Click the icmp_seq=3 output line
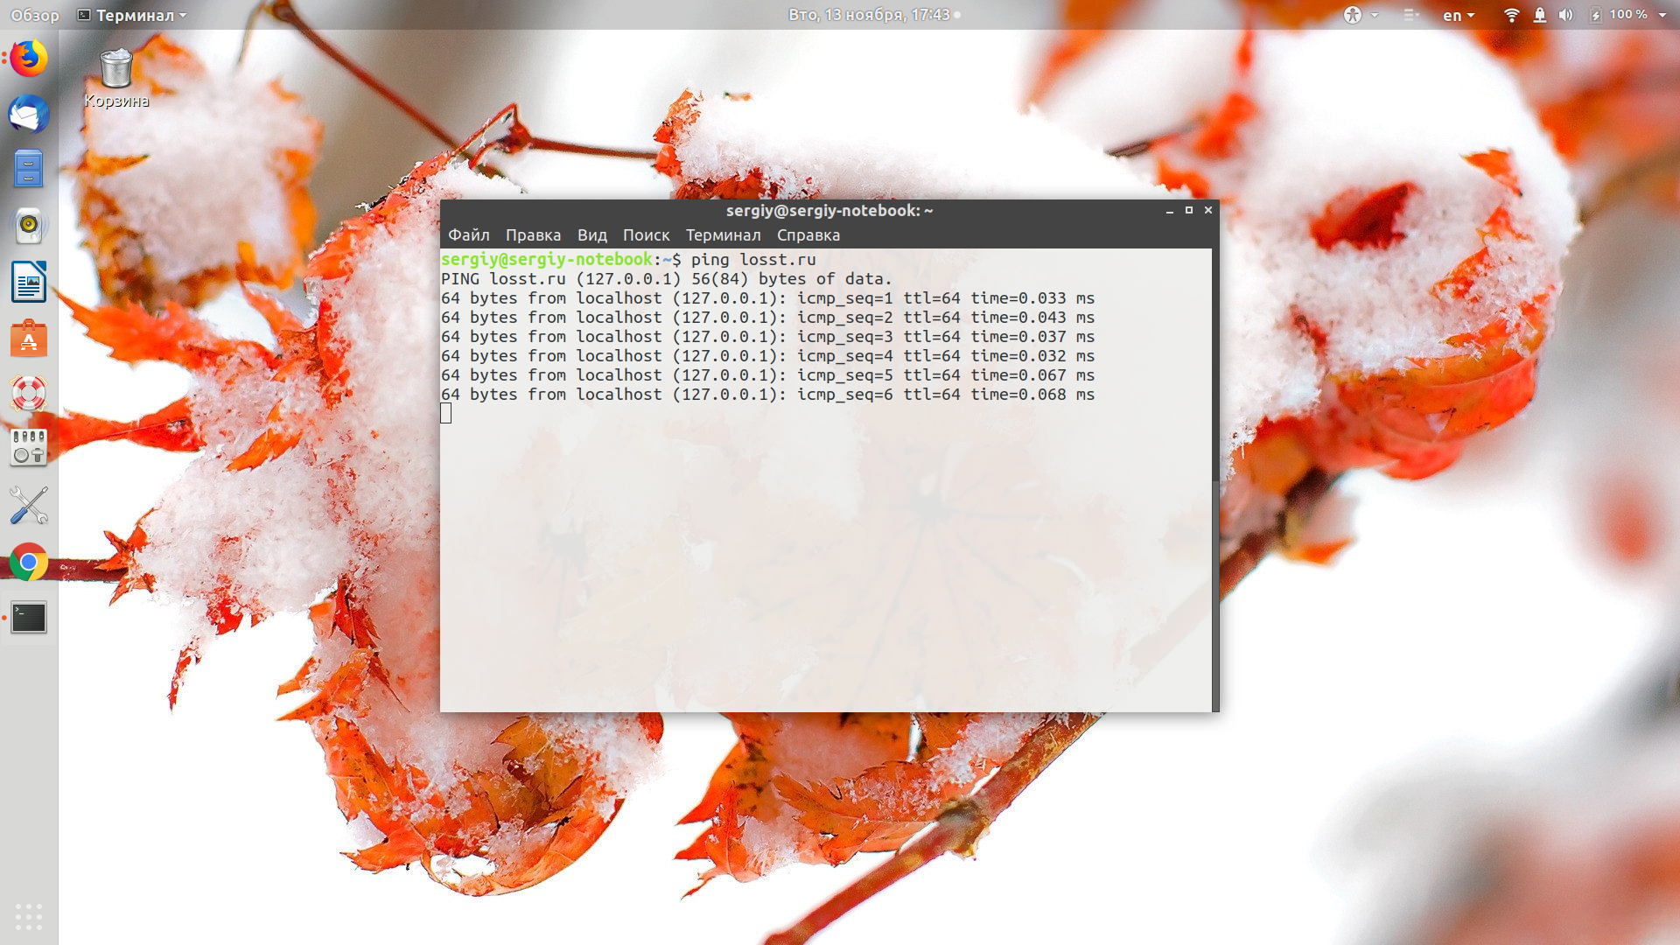This screenshot has width=1680, height=945. coord(768,336)
